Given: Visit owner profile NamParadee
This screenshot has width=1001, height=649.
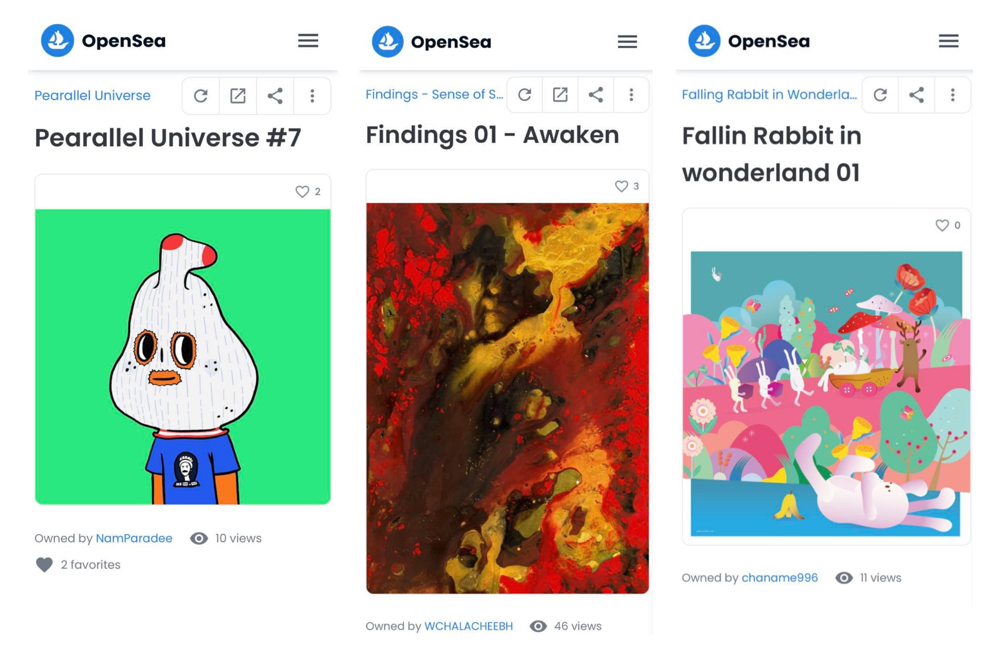Looking at the screenshot, I should coord(134,538).
